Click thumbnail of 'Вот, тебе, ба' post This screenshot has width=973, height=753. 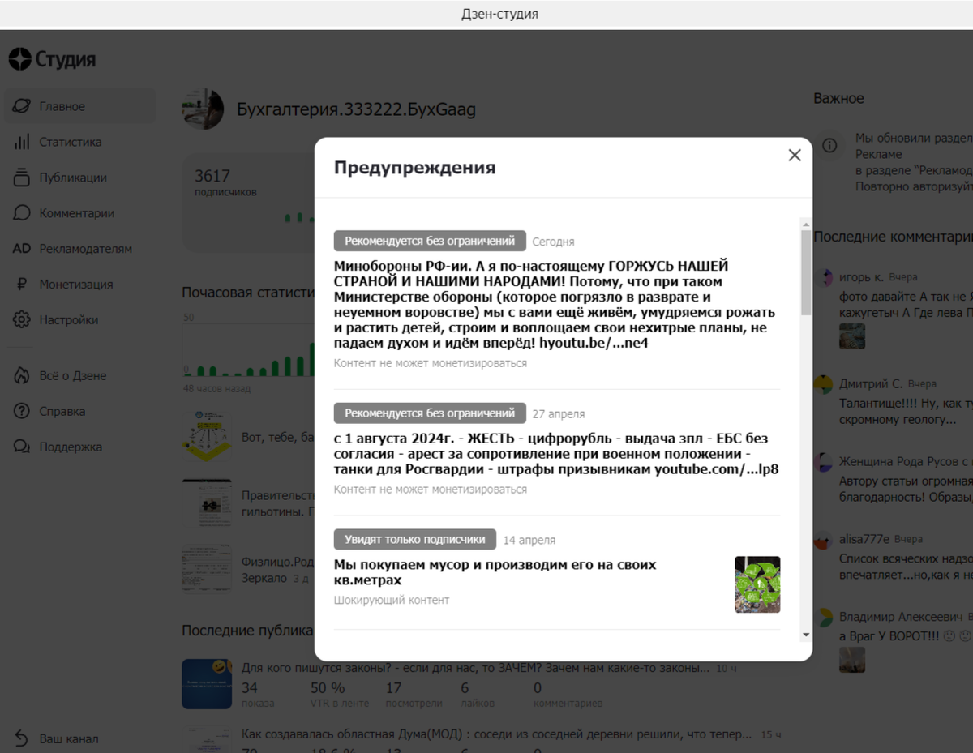[207, 438]
